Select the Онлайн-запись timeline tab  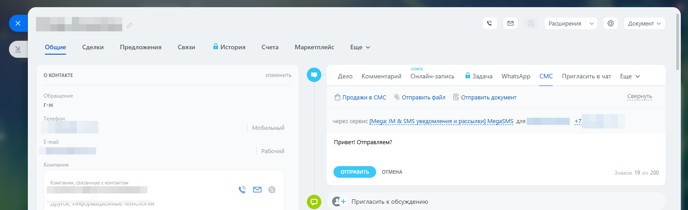tap(432, 76)
